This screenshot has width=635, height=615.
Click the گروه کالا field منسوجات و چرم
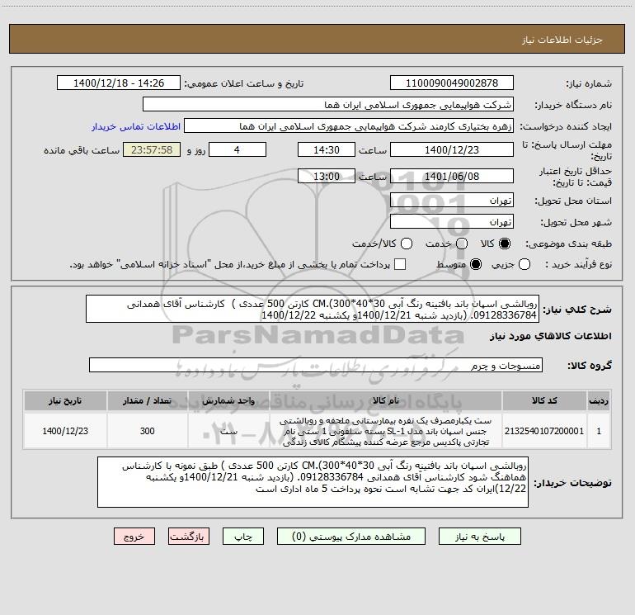pyautogui.click(x=316, y=365)
